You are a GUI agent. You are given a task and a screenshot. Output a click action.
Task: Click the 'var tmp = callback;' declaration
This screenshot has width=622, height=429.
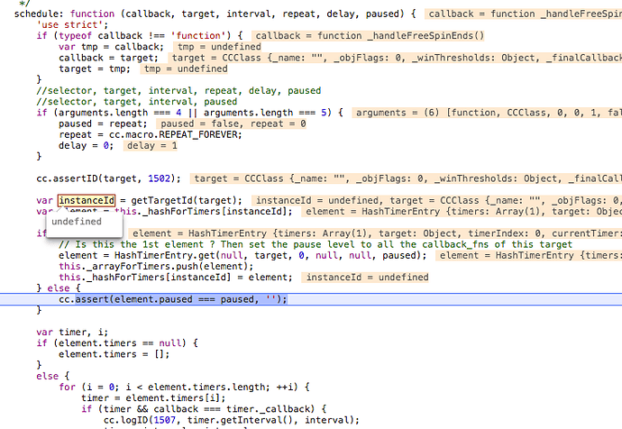point(111,47)
